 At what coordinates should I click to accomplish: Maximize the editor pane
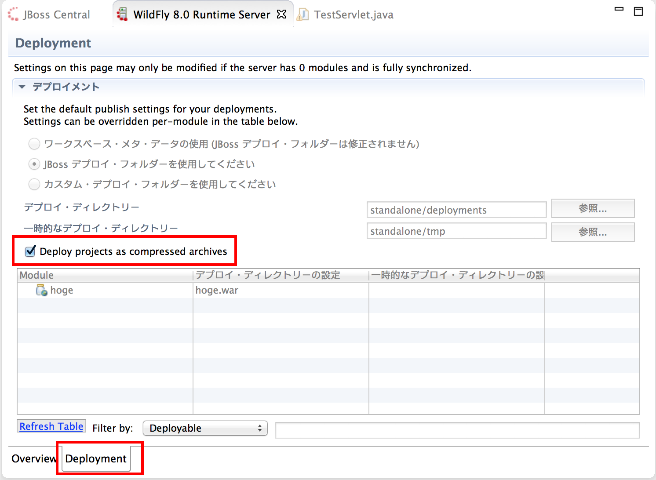pos(638,11)
